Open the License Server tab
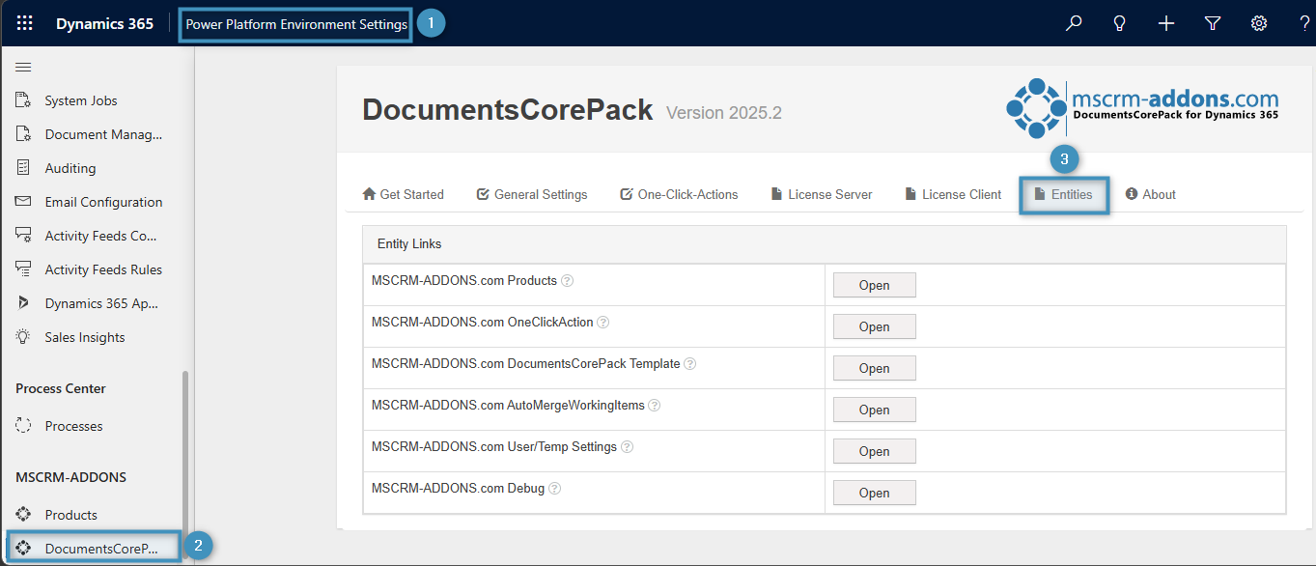The image size is (1316, 566). point(822,194)
